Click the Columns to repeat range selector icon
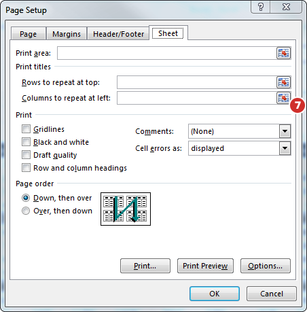Viewport: 307px width, 312px height. 283,98
